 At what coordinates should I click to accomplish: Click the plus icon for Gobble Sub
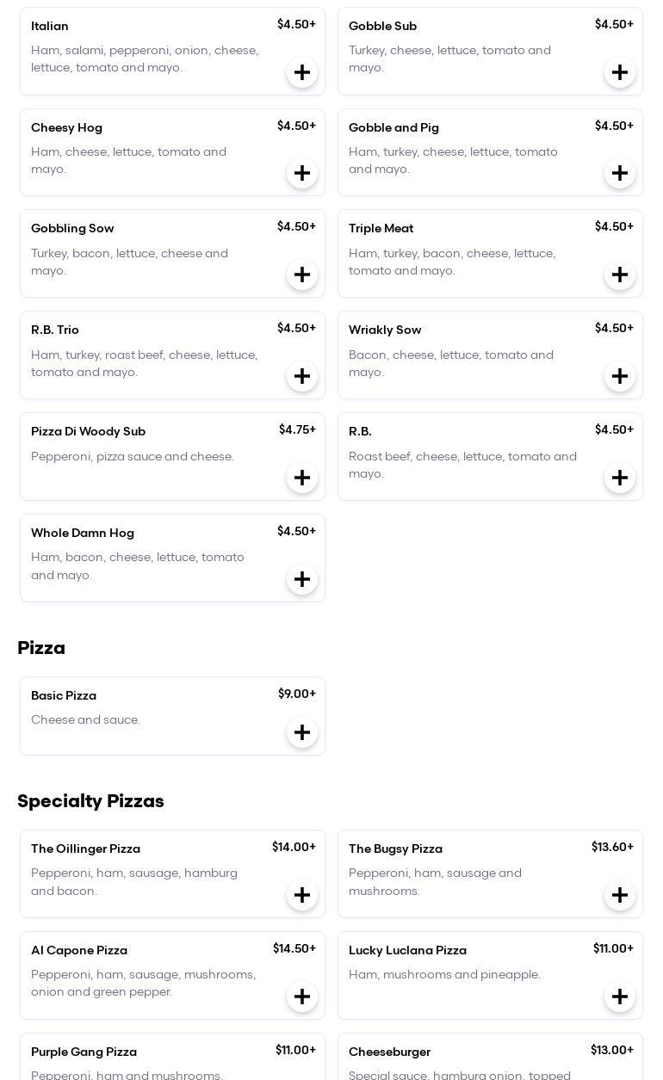click(x=620, y=72)
